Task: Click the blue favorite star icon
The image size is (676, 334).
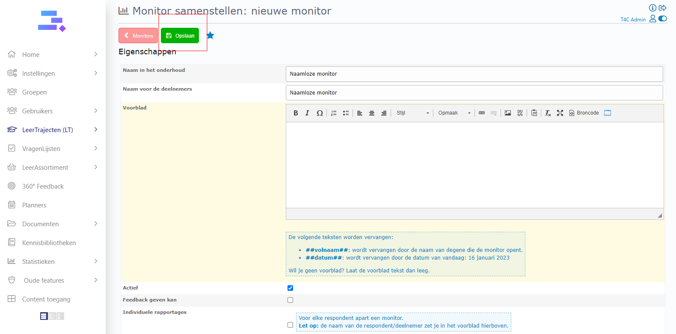Action: (x=210, y=35)
